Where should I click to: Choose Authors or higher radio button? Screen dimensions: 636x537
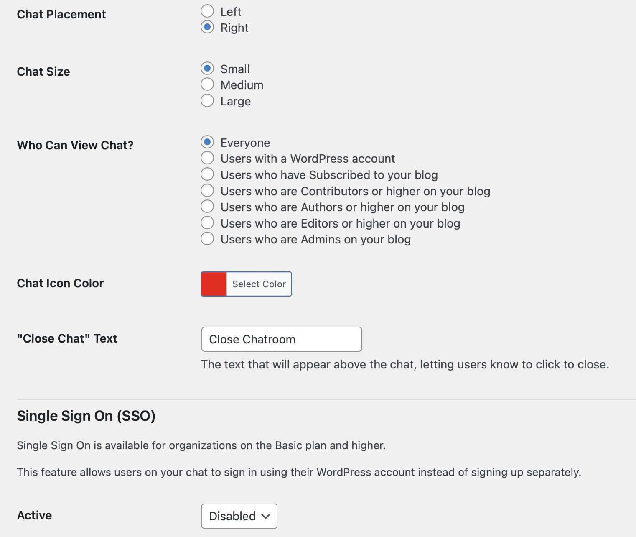click(x=207, y=207)
